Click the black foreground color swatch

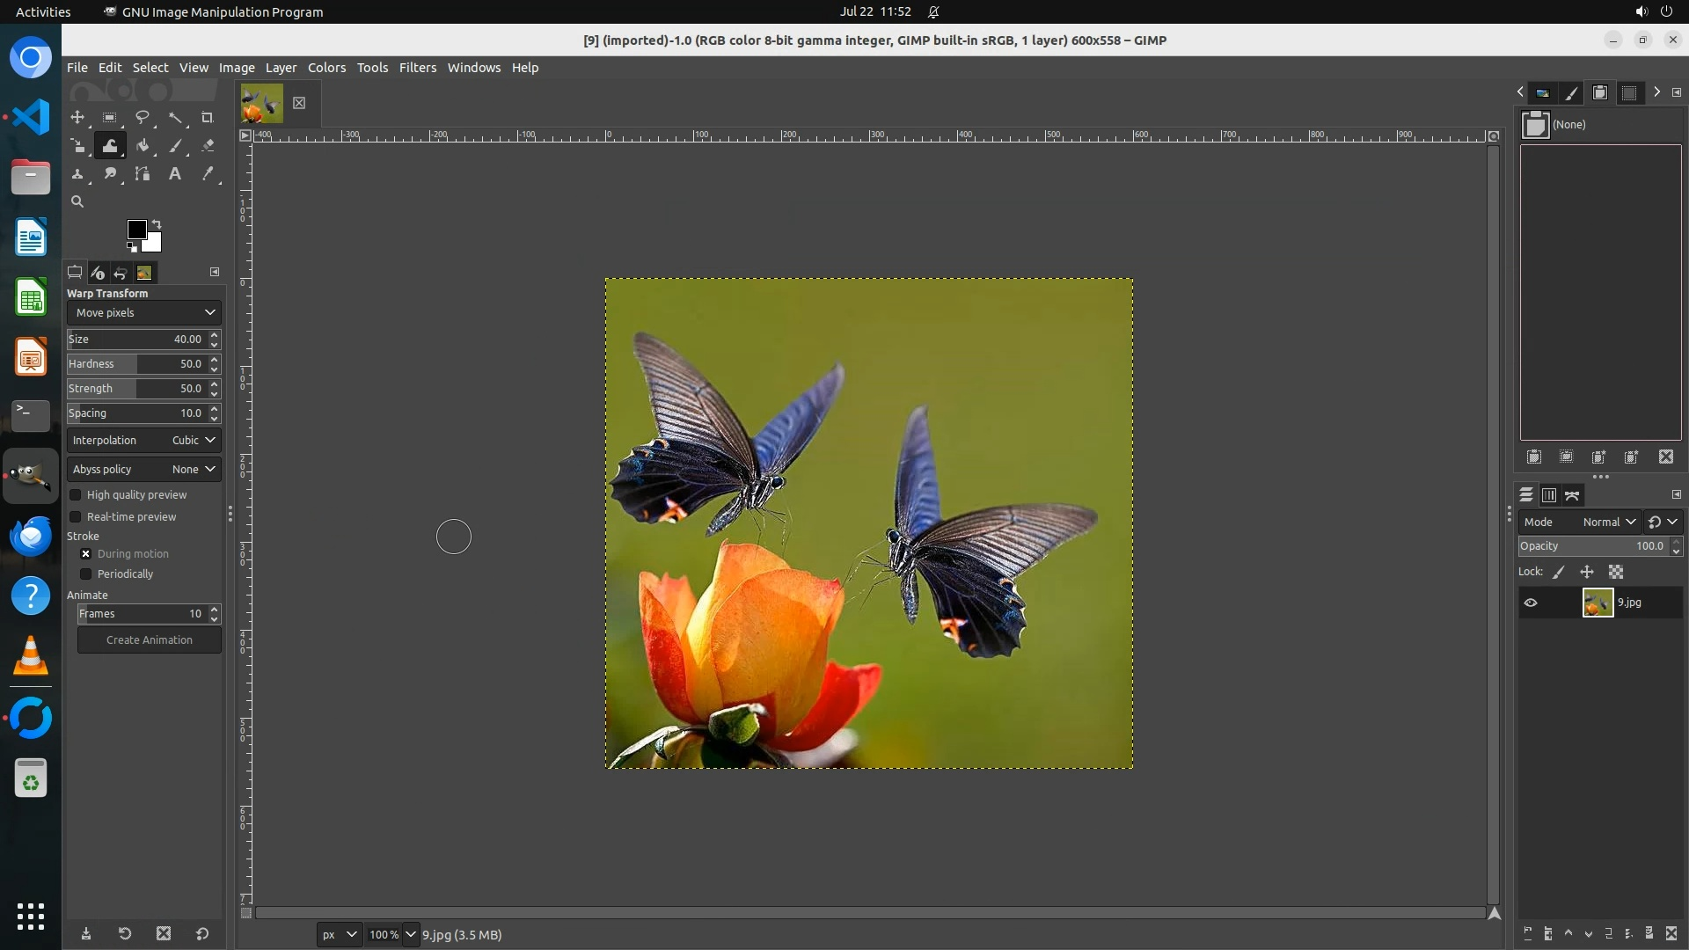pos(136,230)
